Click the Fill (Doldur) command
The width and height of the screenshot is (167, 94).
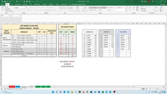pyautogui.click(x=144, y=9)
